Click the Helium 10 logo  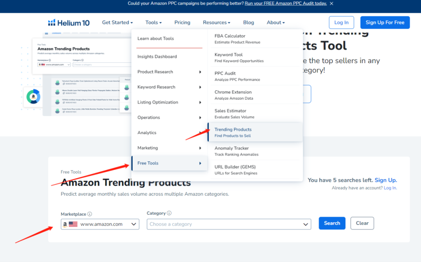pos(69,23)
